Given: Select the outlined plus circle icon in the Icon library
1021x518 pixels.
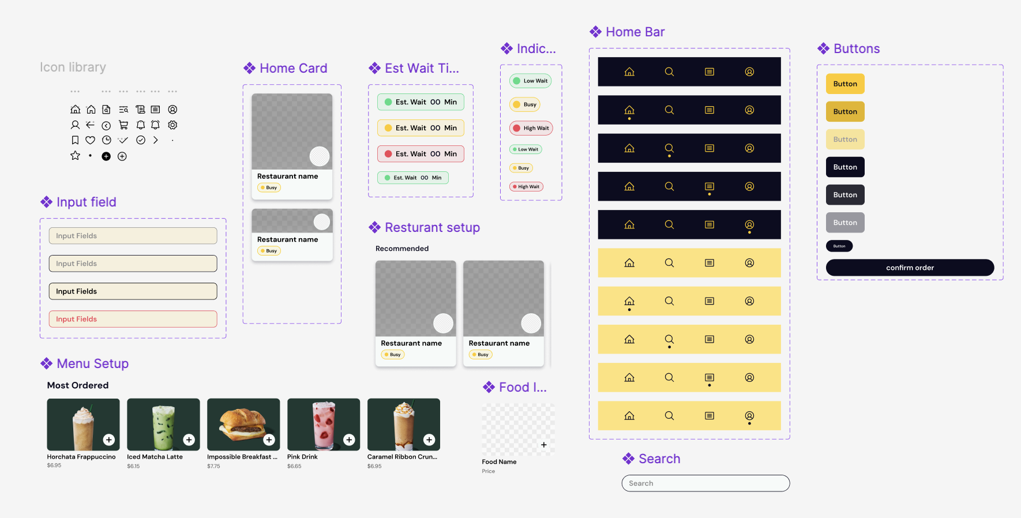Looking at the screenshot, I should point(122,156).
